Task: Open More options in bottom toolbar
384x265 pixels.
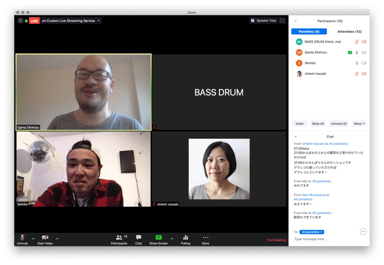Action: (x=206, y=240)
